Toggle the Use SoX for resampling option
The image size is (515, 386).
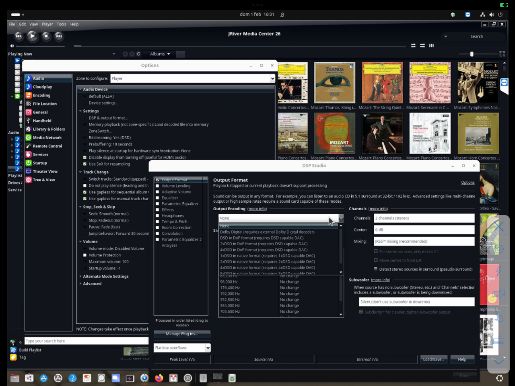pyautogui.click(x=85, y=164)
